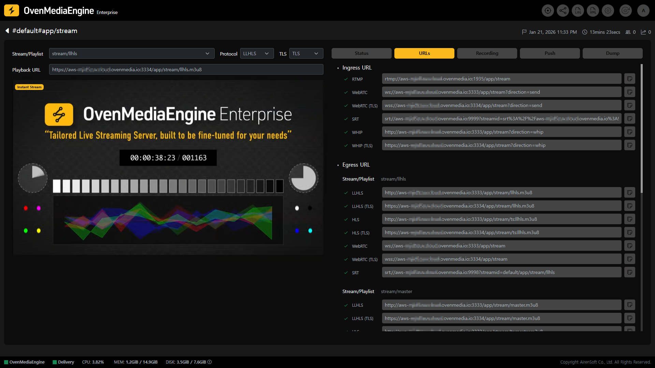Open the Push tab
The image size is (655, 368).
point(550,53)
